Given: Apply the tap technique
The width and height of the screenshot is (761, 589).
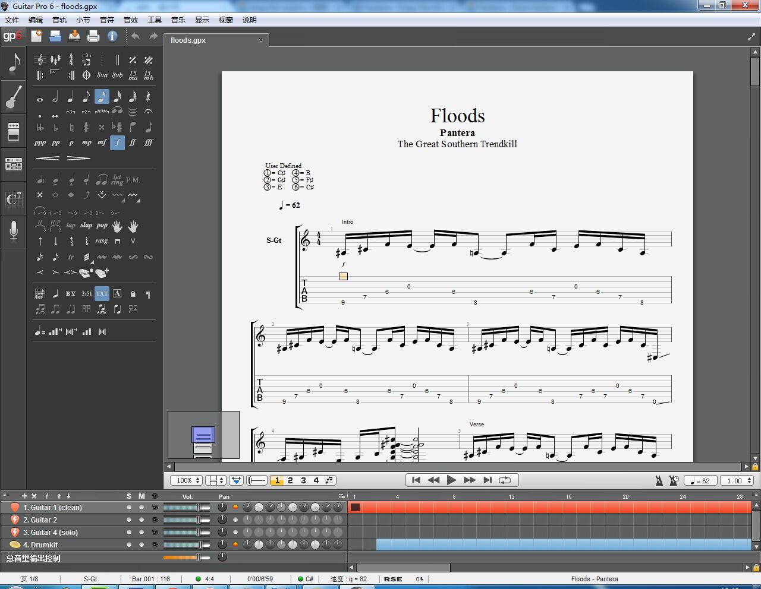Looking at the screenshot, I should click(x=71, y=226).
